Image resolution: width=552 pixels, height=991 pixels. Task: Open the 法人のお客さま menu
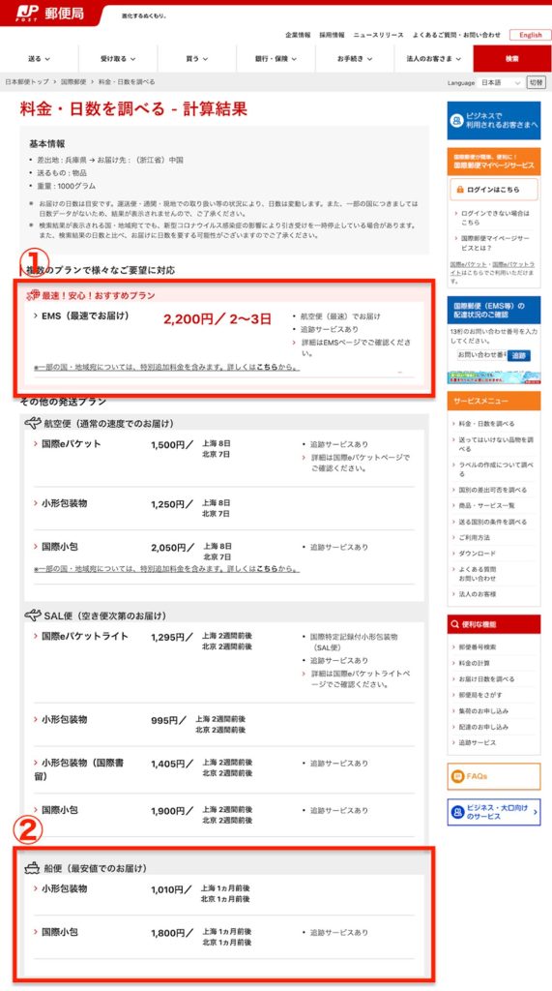(433, 59)
